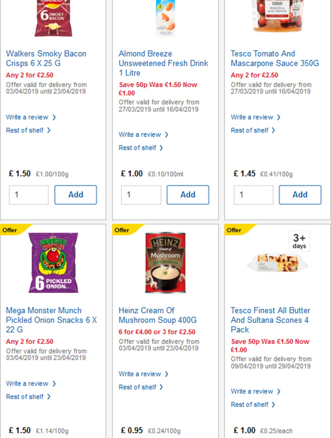This screenshot has height=438, width=331.
Task: Click quantity field for Walkers crisps
Action: tap(29, 195)
